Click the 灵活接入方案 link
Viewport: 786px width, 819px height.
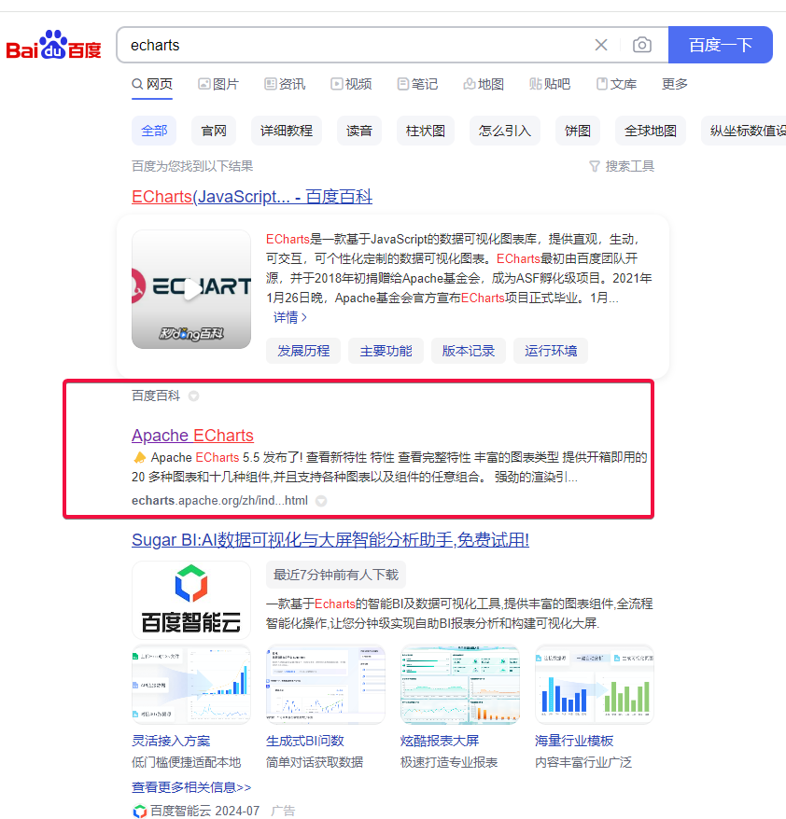(x=171, y=742)
